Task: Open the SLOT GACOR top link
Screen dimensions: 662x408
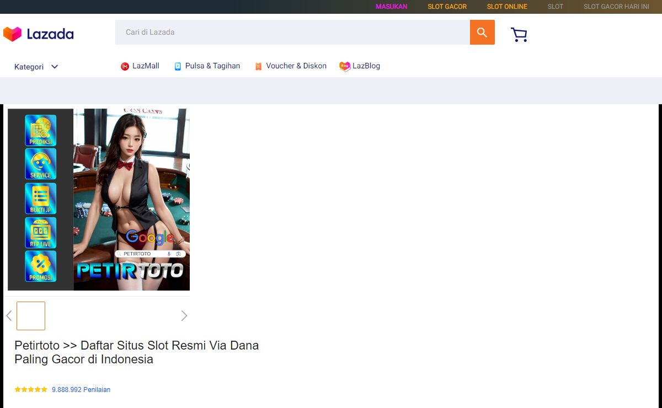Action: (447, 7)
